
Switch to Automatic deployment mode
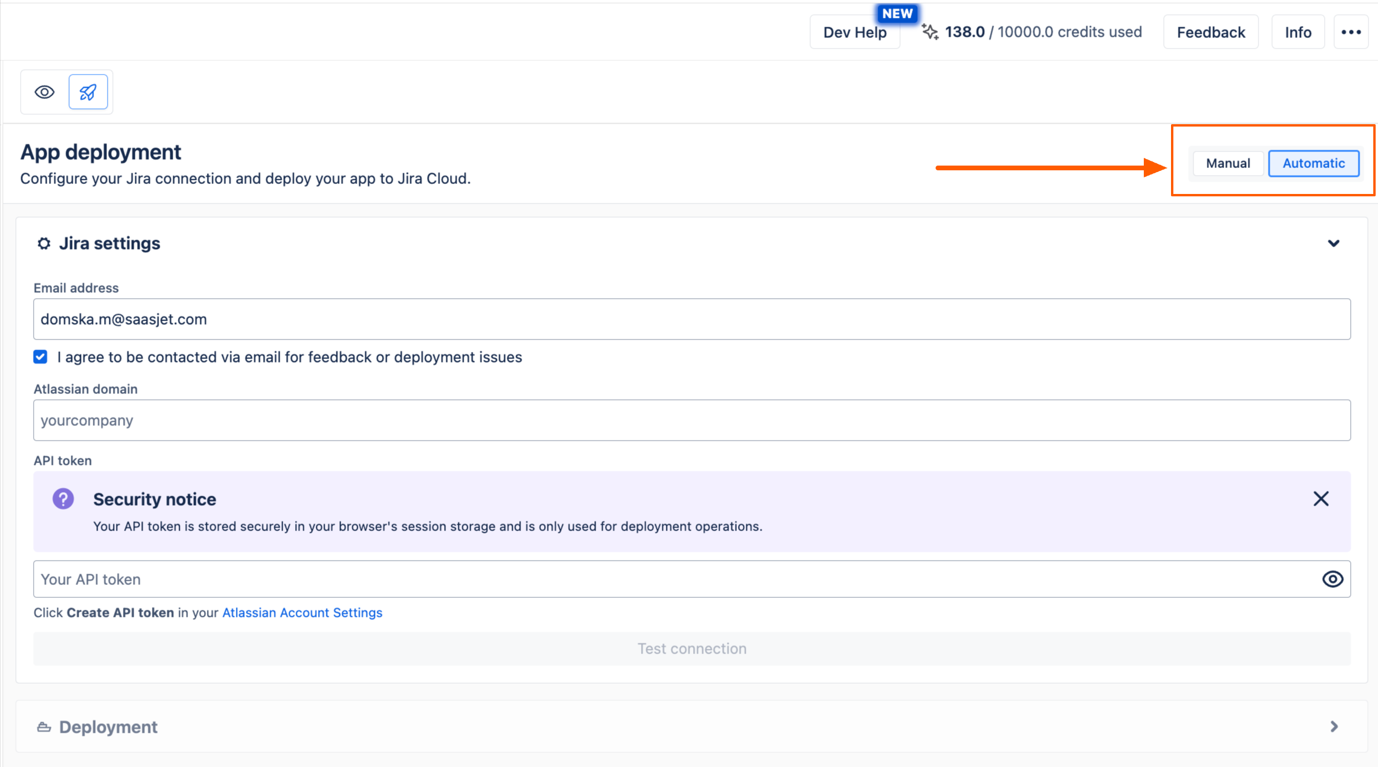click(1314, 163)
